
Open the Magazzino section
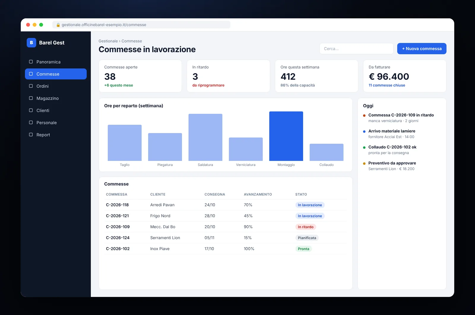[56, 98]
